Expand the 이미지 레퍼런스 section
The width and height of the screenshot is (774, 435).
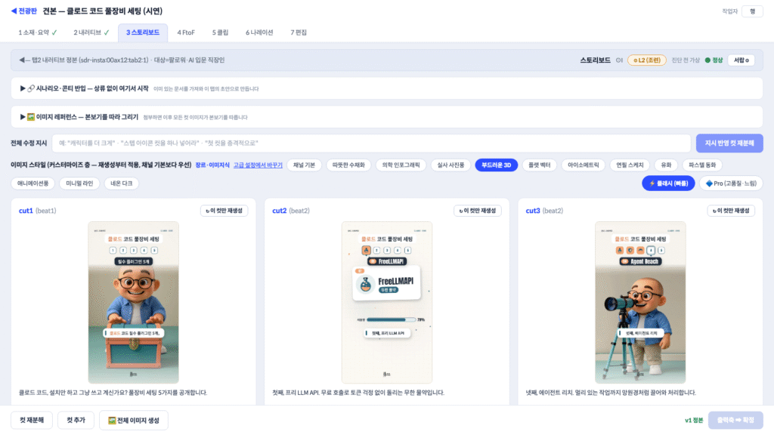(387, 117)
